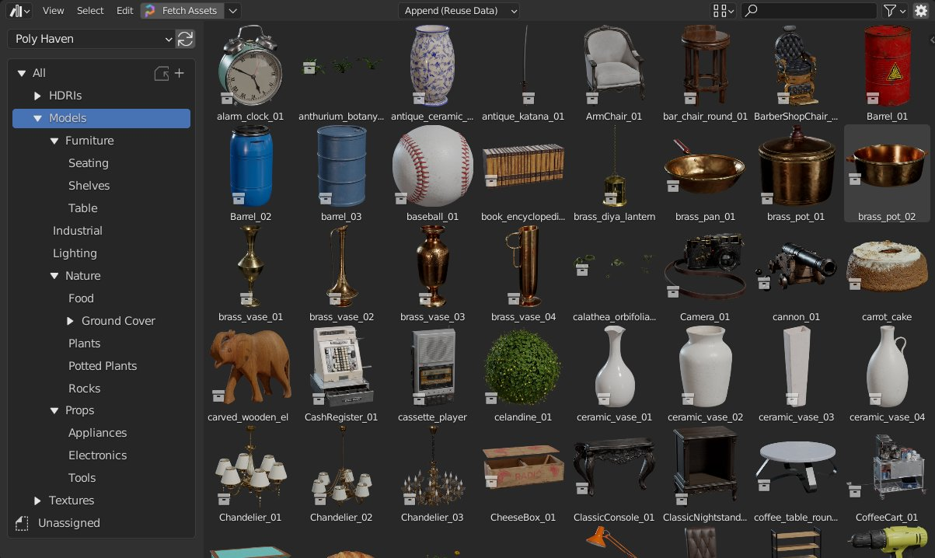Toggle the asset browser settings gear

921,11
